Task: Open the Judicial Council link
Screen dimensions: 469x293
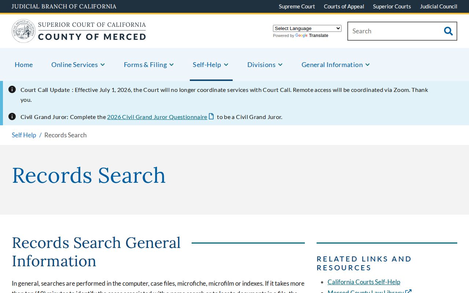Action: (439, 6)
